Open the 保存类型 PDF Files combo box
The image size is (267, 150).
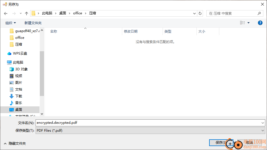click(150, 131)
